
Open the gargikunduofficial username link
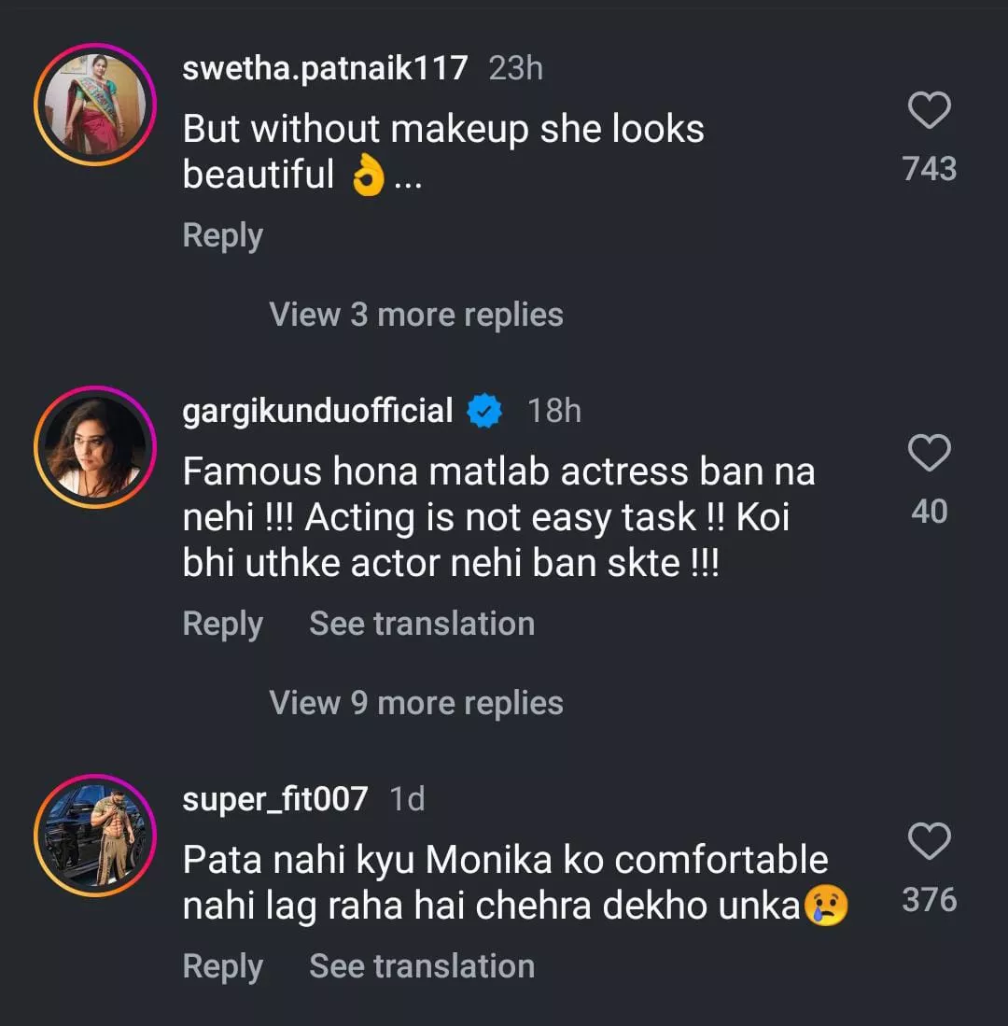click(317, 411)
